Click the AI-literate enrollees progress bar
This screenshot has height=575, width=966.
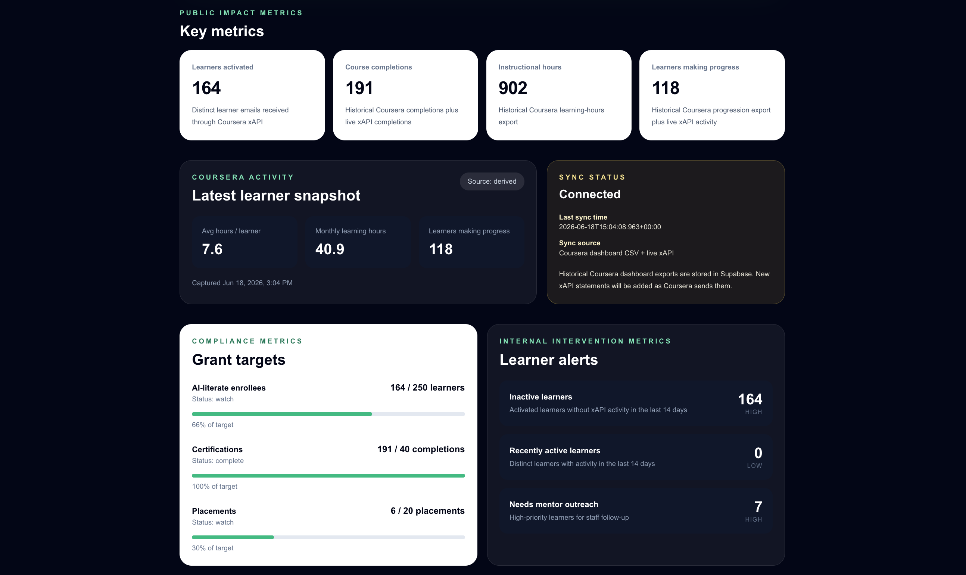point(328,414)
